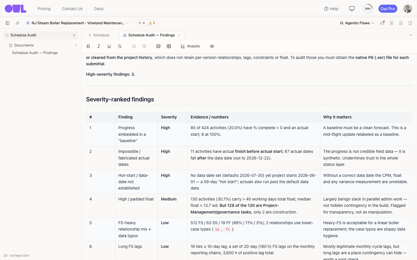Toggle the right side panel
The image size is (417, 260).
410,23
